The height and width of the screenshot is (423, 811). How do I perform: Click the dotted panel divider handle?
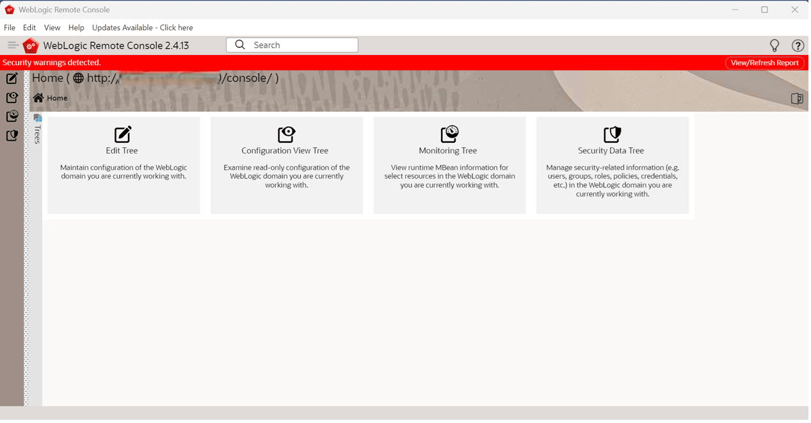tap(27, 237)
